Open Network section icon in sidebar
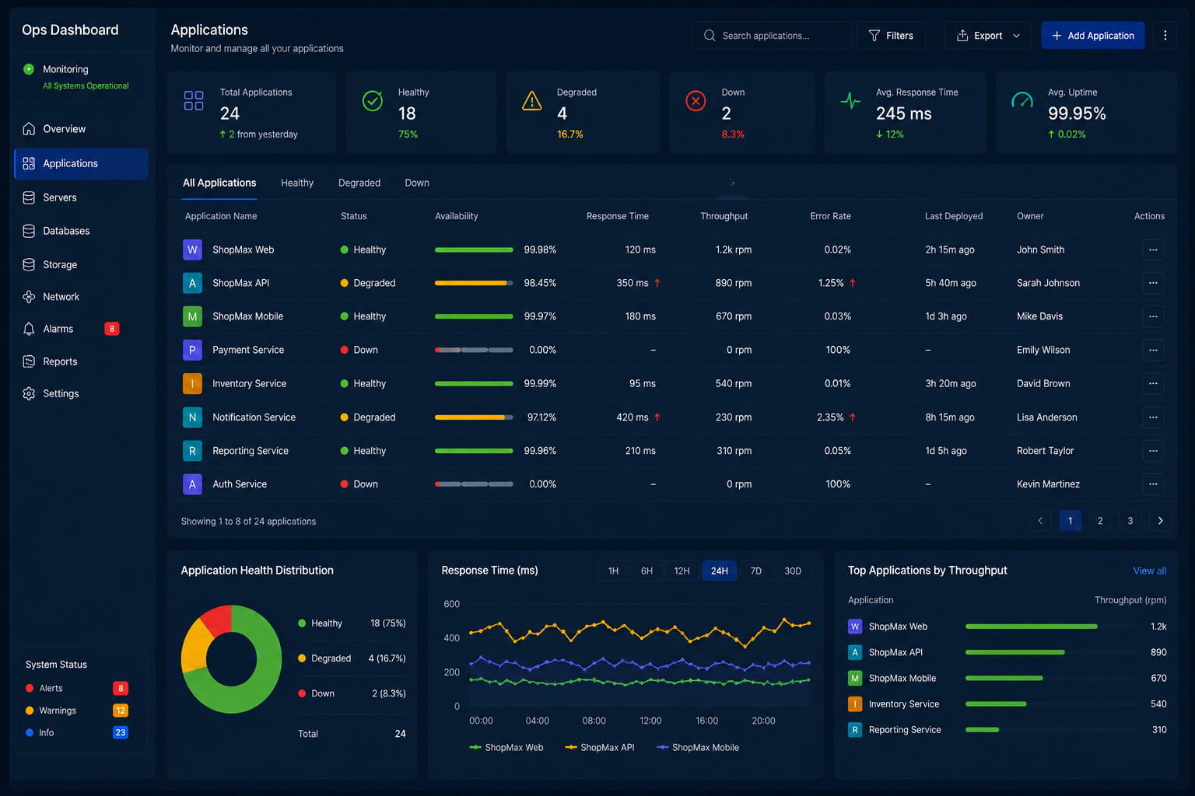 [29, 297]
